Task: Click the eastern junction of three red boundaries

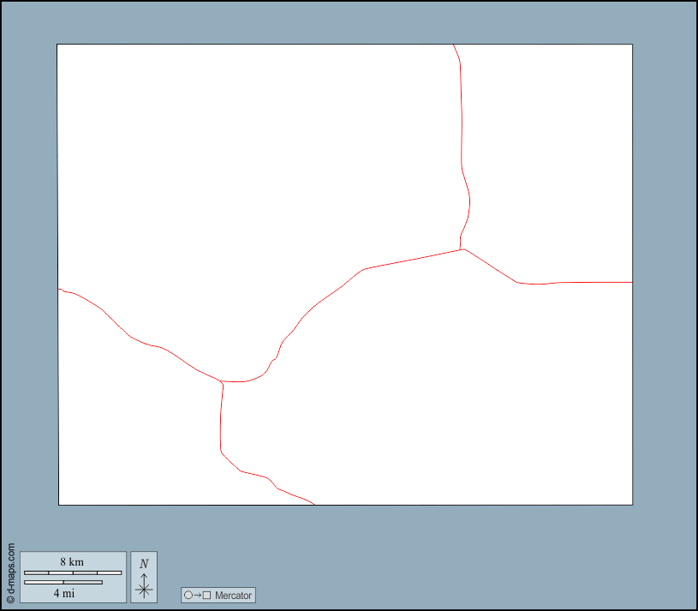Action: 462,249
